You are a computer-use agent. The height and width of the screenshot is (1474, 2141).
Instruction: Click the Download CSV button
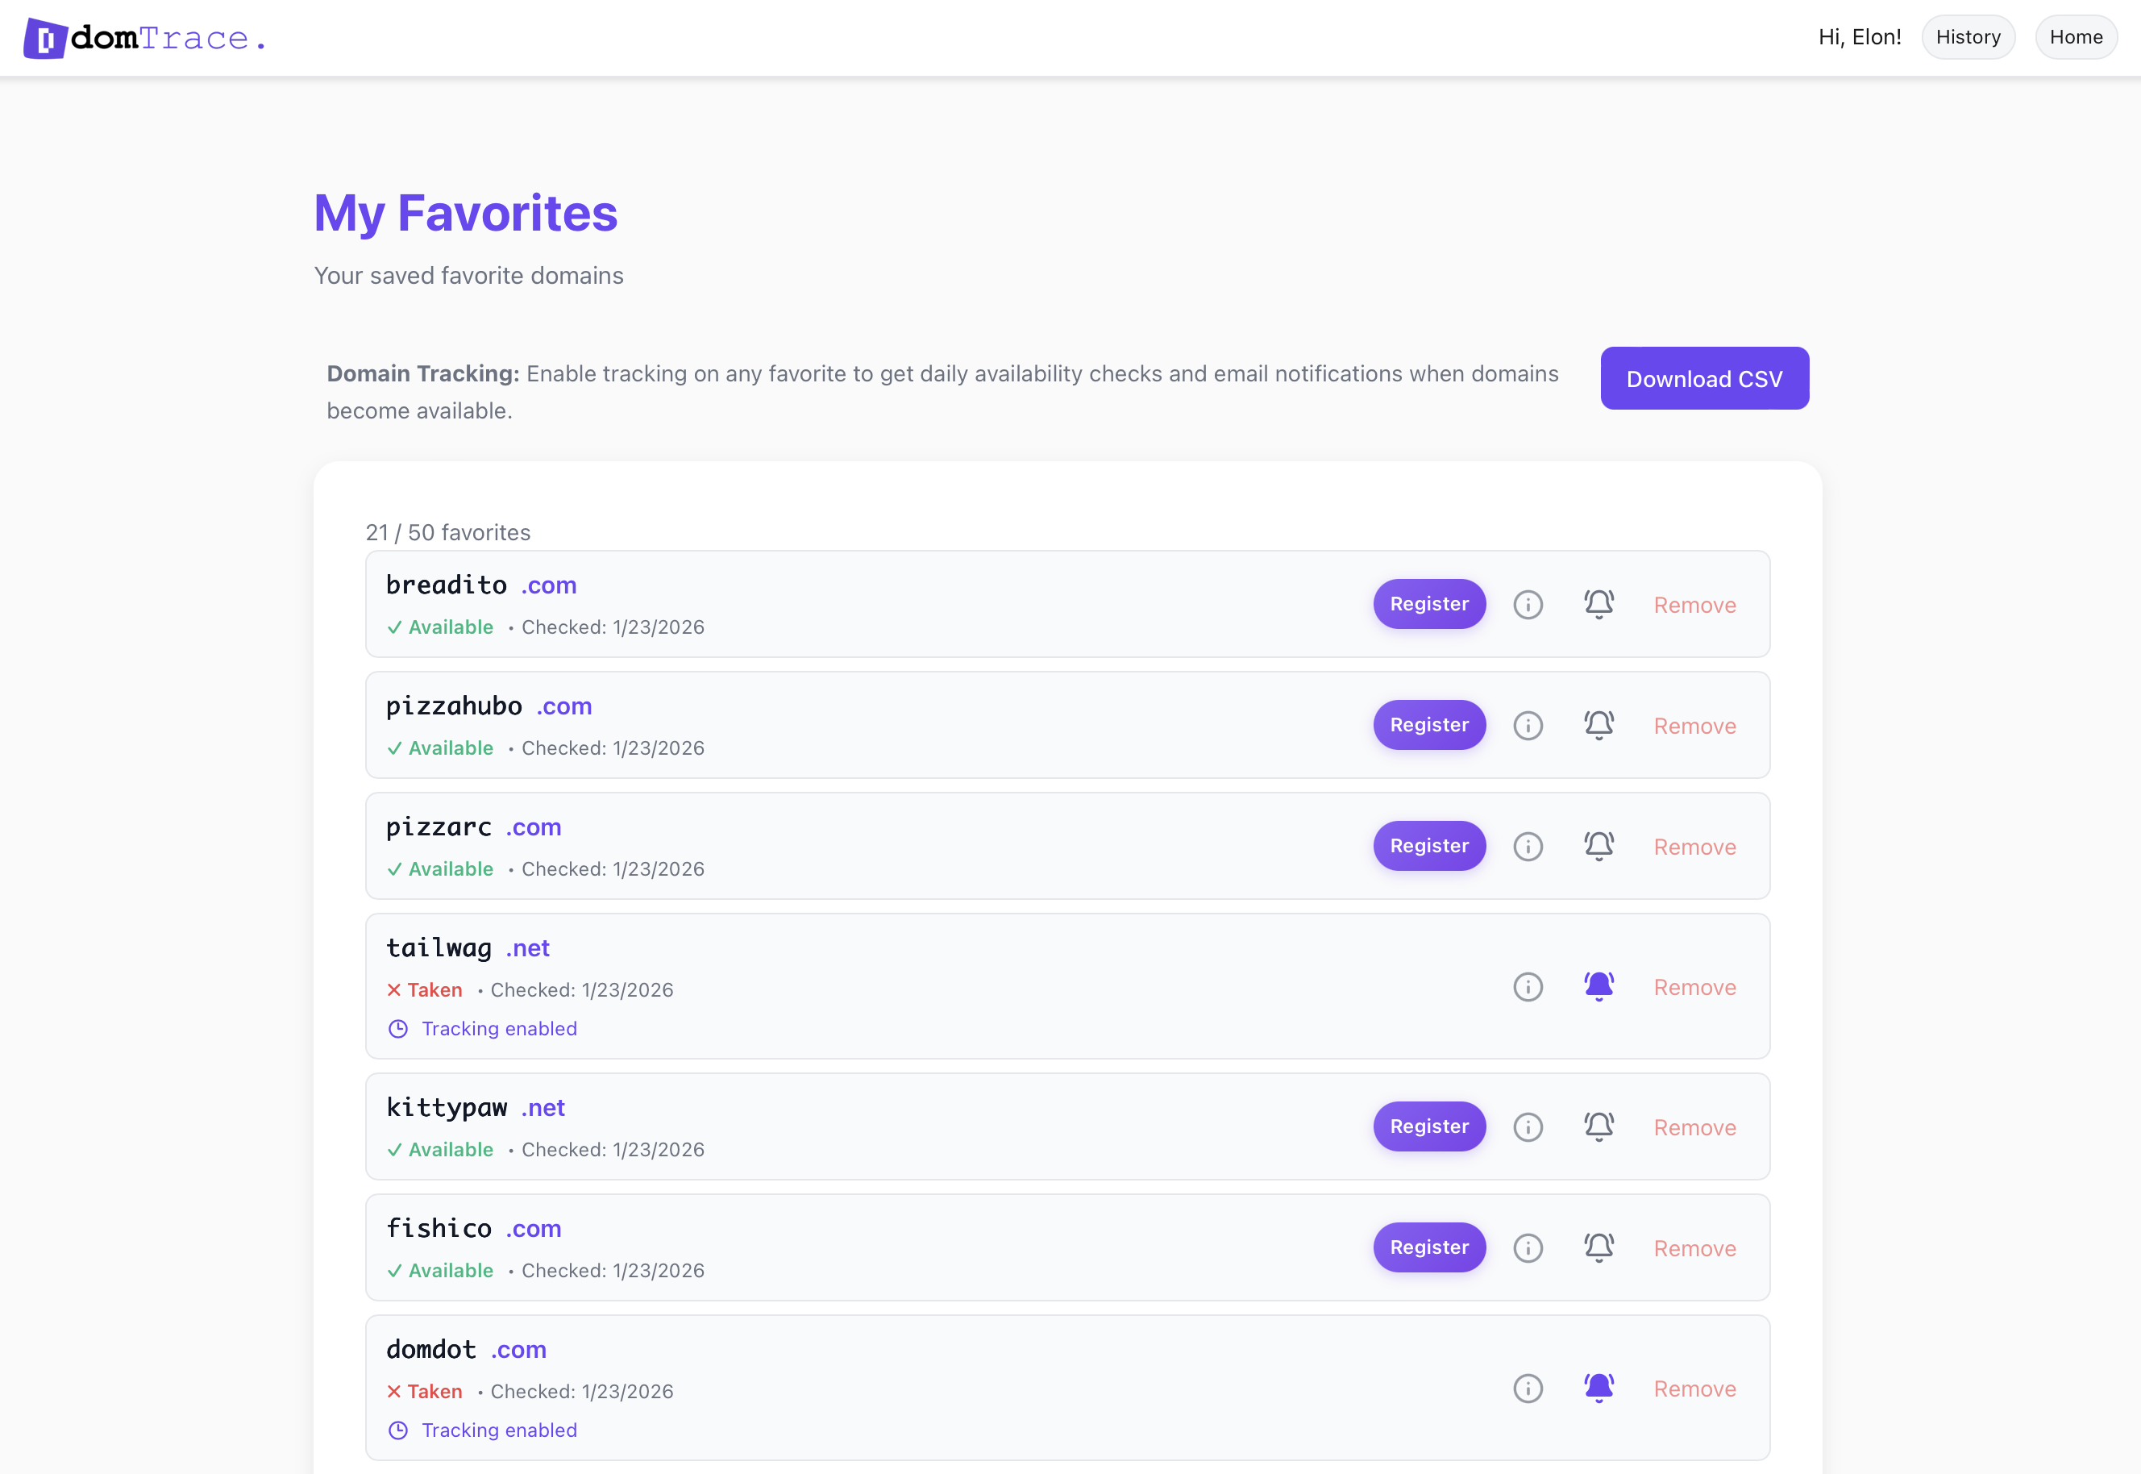point(1704,379)
